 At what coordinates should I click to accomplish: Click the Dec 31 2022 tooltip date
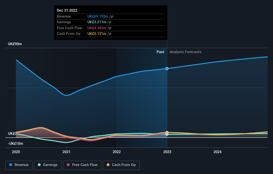pyautogui.click(x=67, y=10)
